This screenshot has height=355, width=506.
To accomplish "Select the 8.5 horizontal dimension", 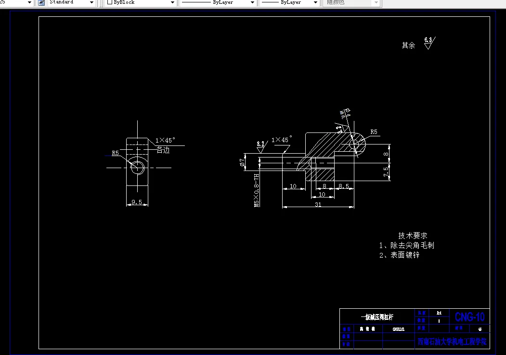I will [x=343, y=186].
